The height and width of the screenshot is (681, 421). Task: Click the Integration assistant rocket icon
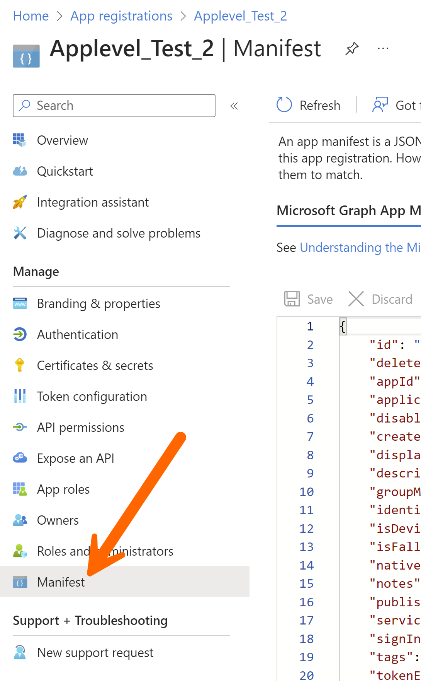pos(20,202)
